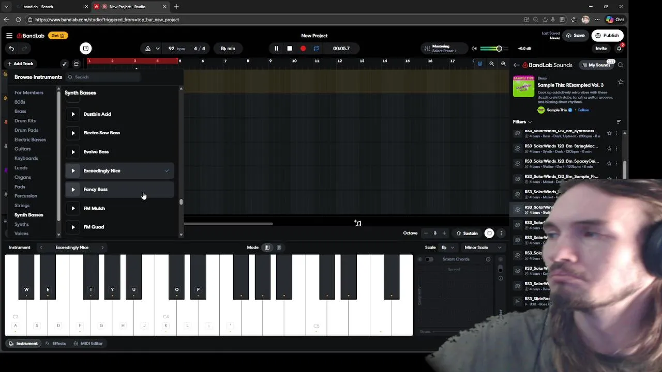This screenshot has height=372, width=662.
Task: Switch to next instrument arrow
Action: pos(102,247)
